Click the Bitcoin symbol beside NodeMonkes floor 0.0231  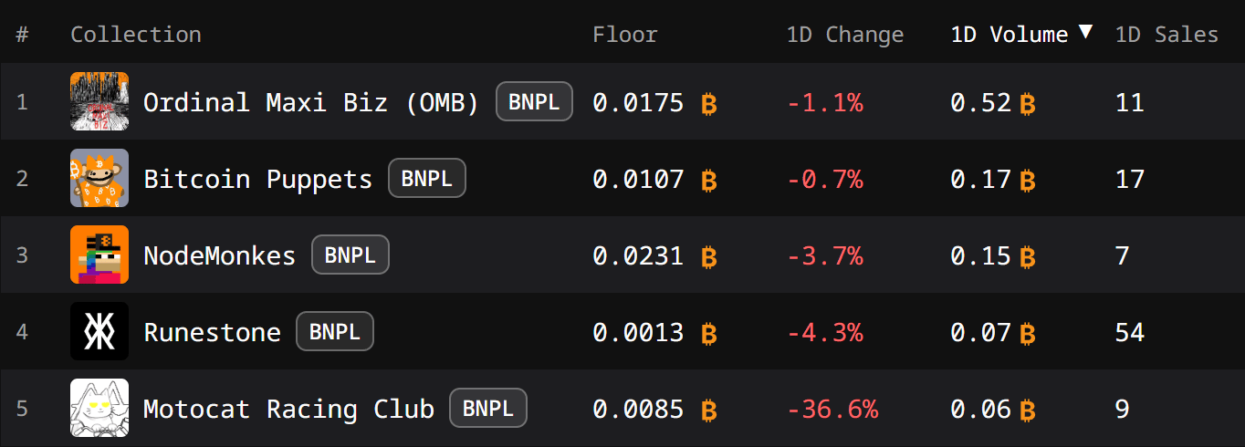click(708, 257)
